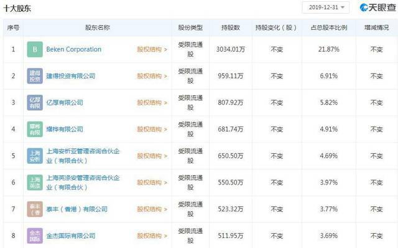This screenshot has width=398, height=248.
Task: Expand 股权结构 for 建得投资有限公司
Action: click(152, 76)
